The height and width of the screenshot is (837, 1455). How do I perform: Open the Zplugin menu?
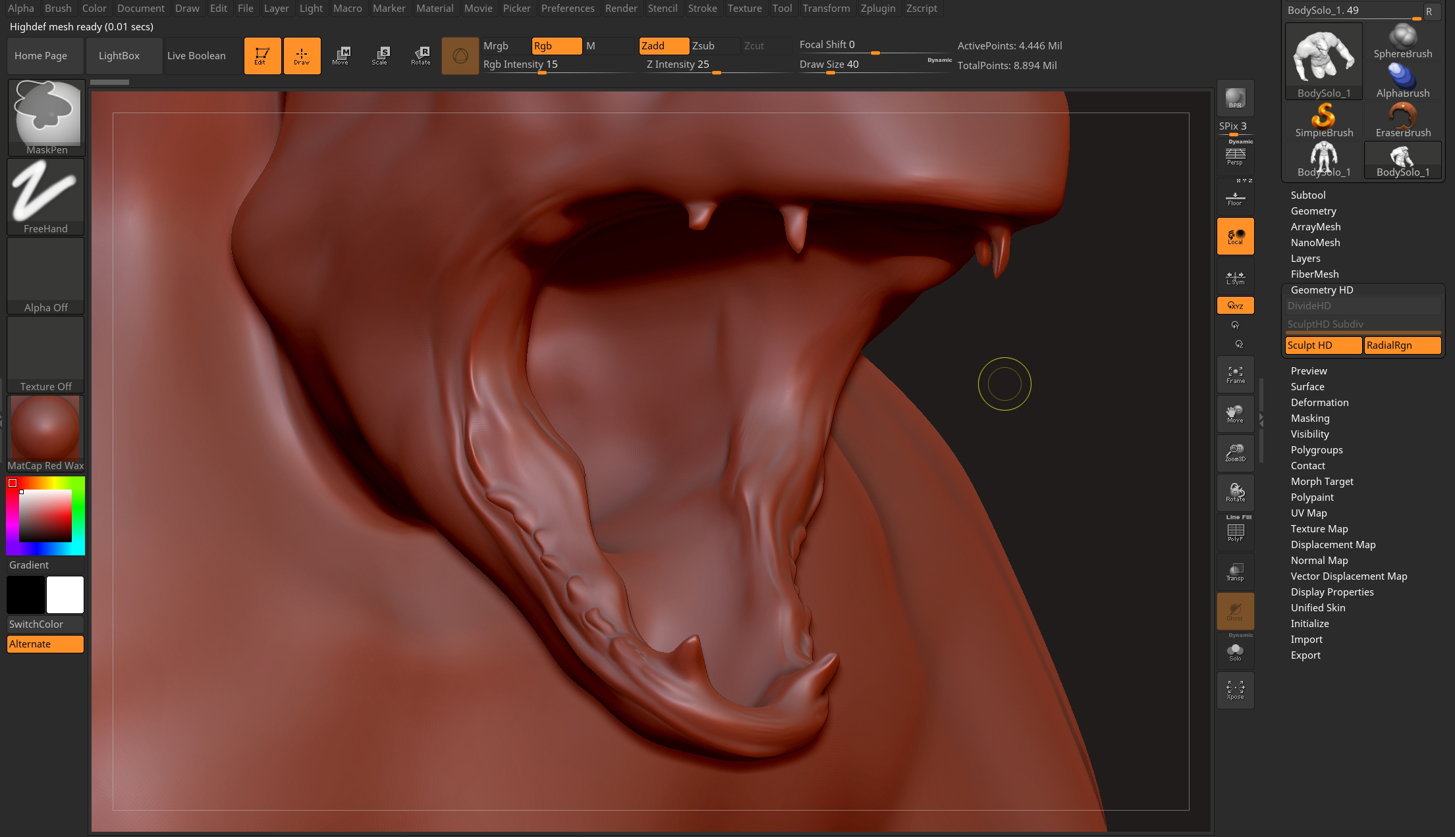[878, 9]
